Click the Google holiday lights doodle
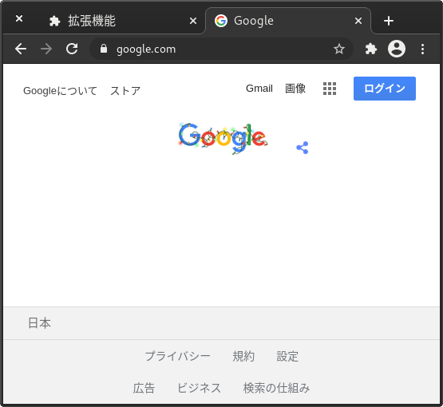This screenshot has height=407, width=443. pos(223,138)
